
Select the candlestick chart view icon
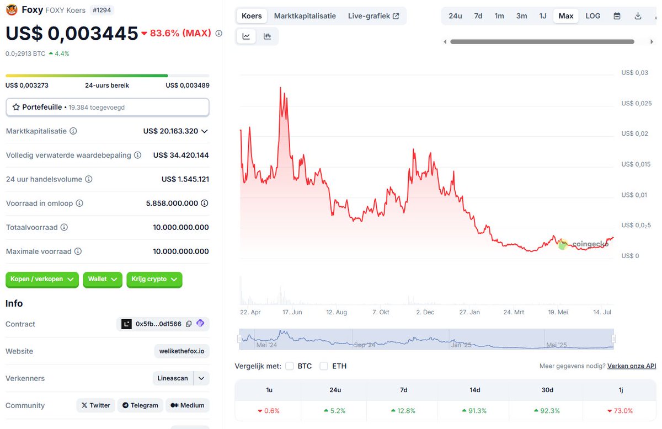(x=268, y=36)
